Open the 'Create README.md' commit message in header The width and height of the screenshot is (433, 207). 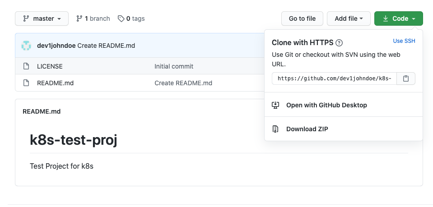(106, 46)
